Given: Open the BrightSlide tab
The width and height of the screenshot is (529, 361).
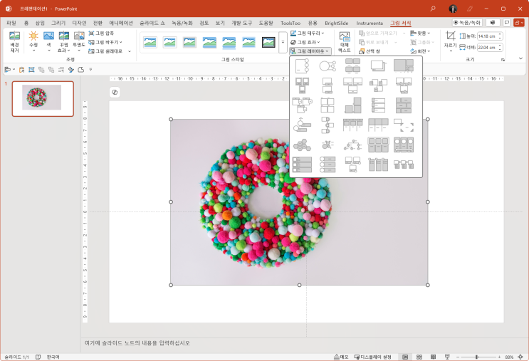Looking at the screenshot, I should coord(336,23).
